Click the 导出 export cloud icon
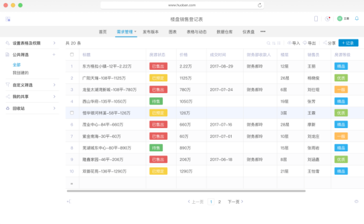364x224 pixels. pos(305,43)
